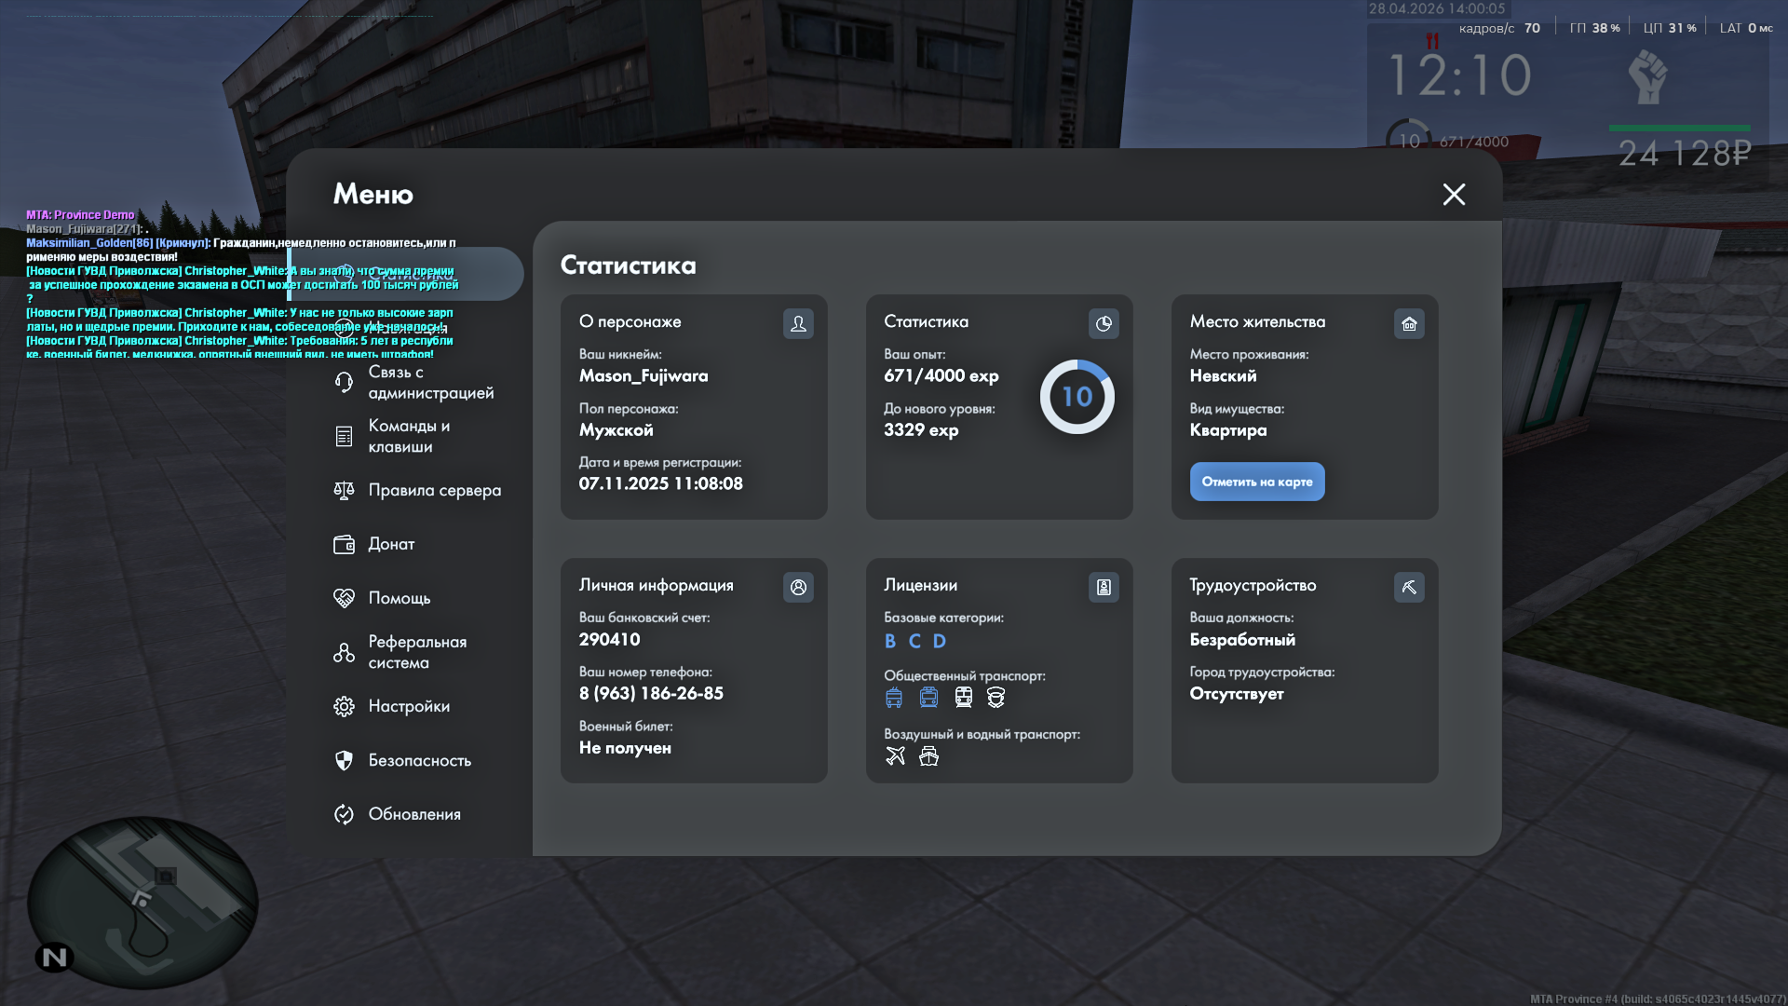This screenshot has width=1788, height=1006.
Task: Close the Меню window with X
Action: [x=1454, y=194]
